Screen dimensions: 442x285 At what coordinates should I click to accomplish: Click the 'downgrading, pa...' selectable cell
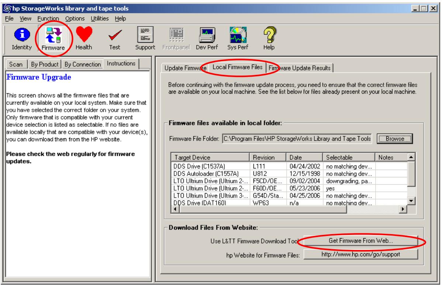pyautogui.click(x=349, y=181)
